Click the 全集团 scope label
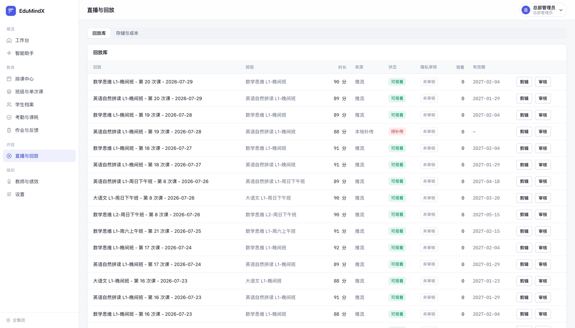This screenshot has height=328, width=575. [19, 320]
